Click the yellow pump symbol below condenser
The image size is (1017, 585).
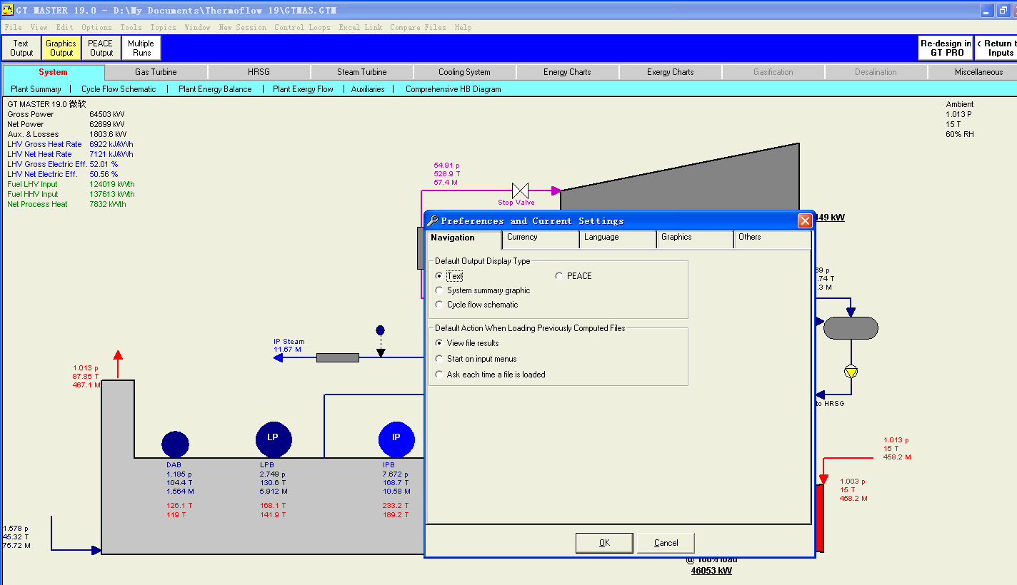click(x=851, y=372)
